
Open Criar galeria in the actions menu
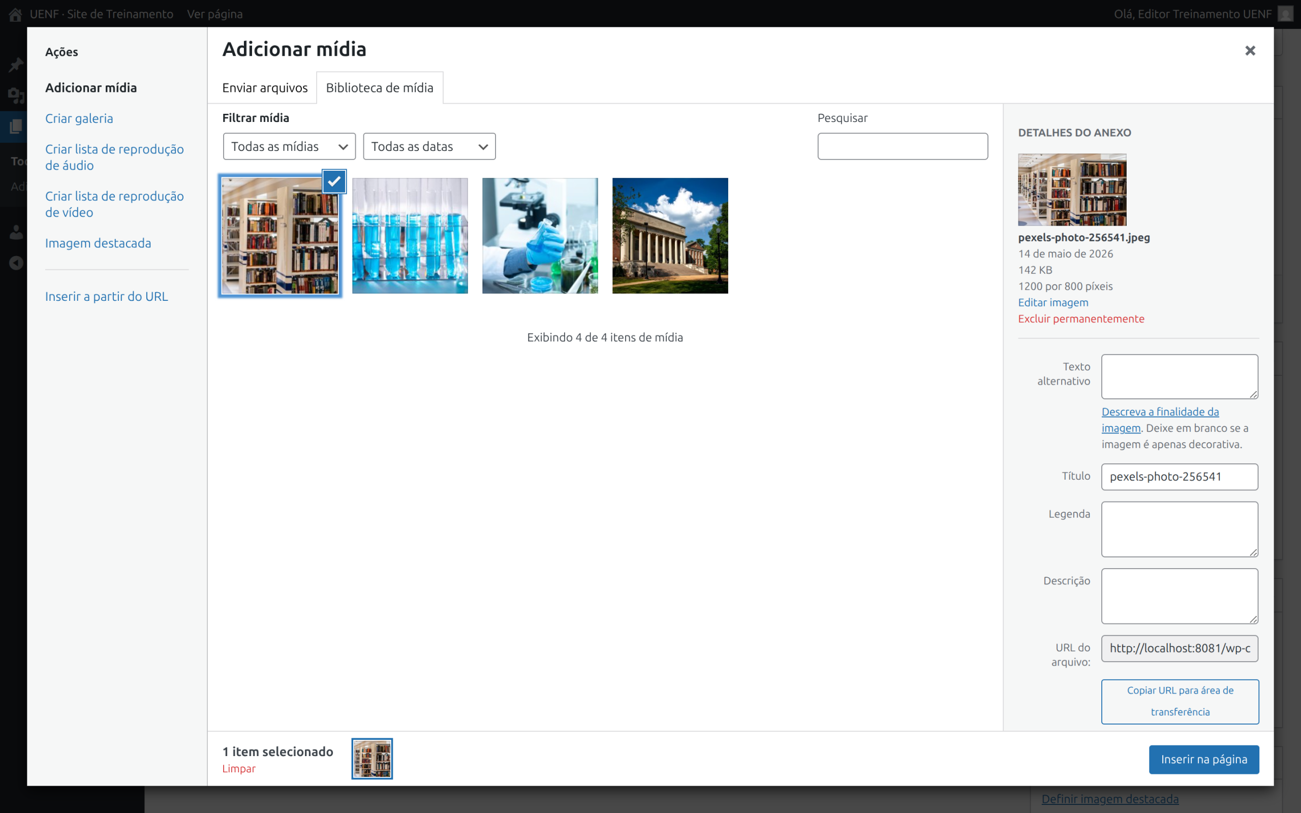79,118
